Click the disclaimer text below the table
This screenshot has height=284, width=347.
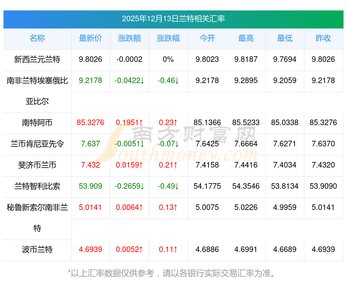173,273
